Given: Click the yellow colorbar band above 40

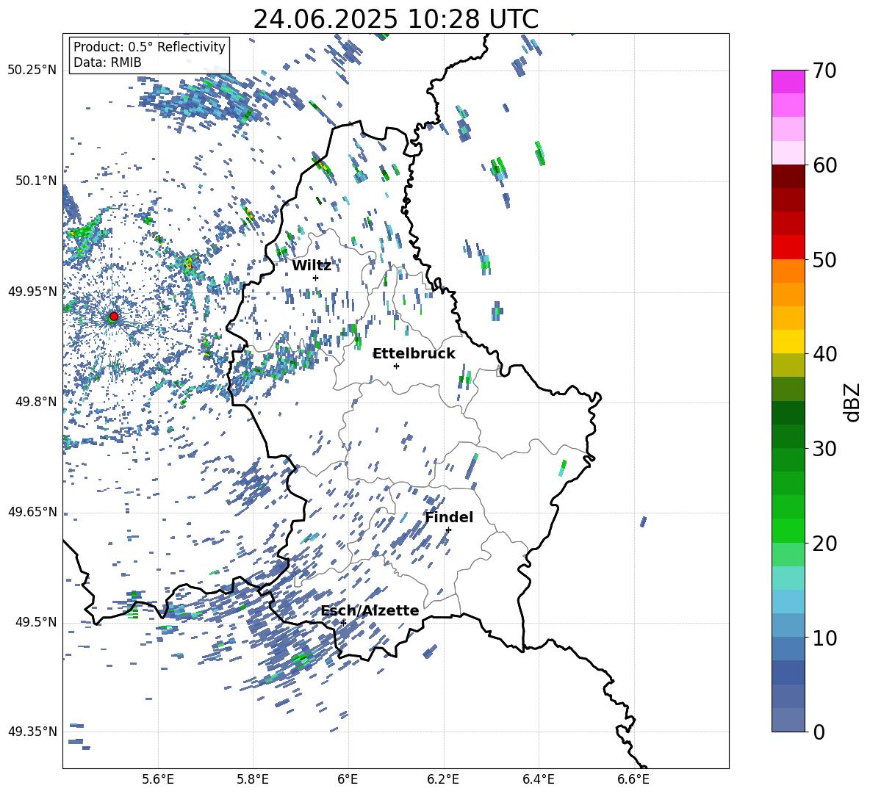Looking at the screenshot, I should (788, 342).
